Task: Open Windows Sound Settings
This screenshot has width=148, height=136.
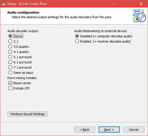Action: [28, 114]
